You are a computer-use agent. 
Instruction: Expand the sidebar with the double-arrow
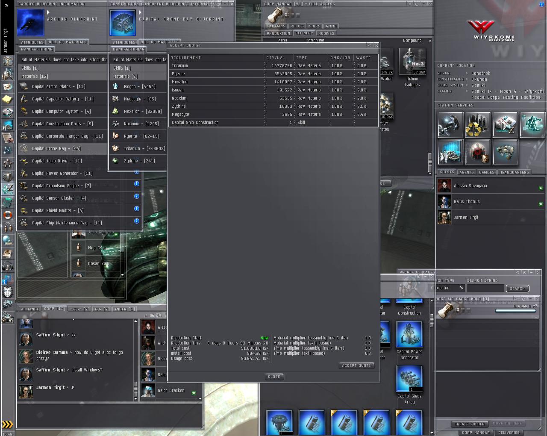coord(6,6)
